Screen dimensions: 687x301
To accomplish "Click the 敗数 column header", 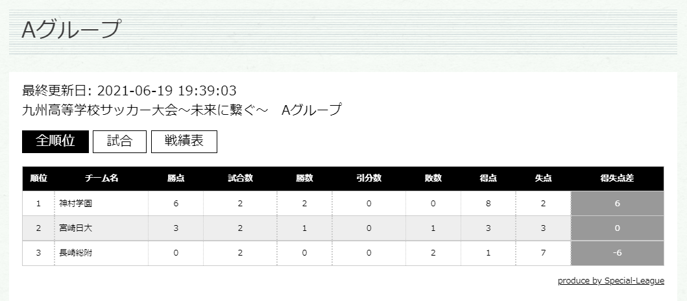I will pos(433,178).
